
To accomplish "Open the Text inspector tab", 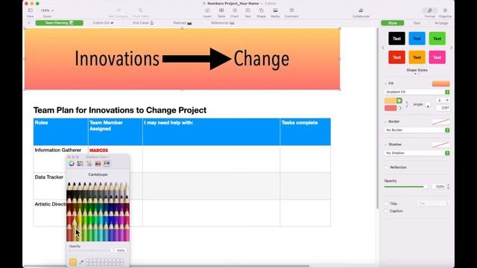I will coord(417,23).
